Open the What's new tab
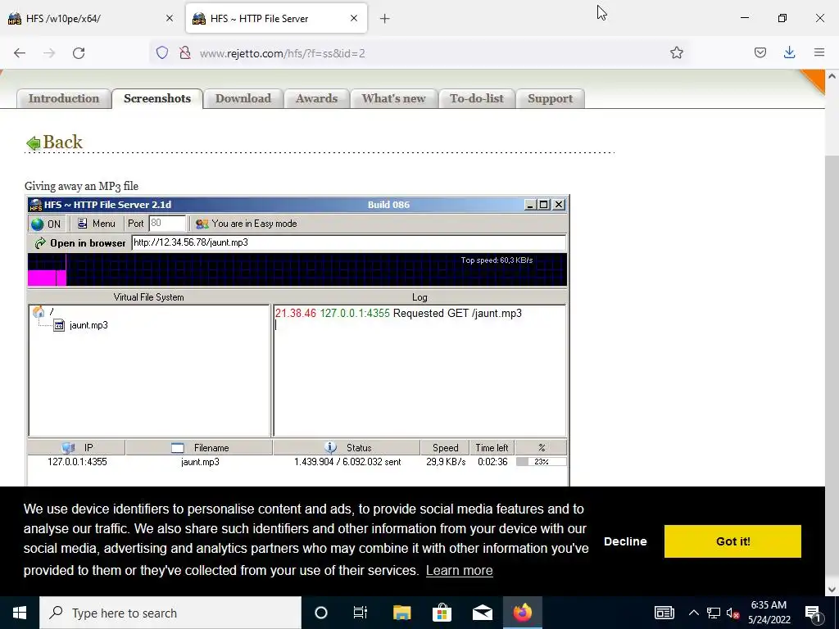This screenshot has height=629, width=839. tap(394, 99)
